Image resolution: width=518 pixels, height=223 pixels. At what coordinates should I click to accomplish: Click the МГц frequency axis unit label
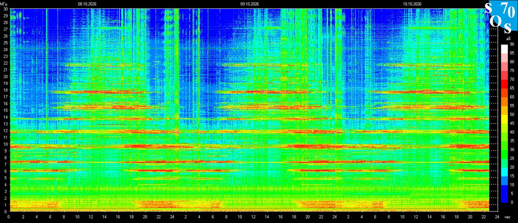tap(3, 4)
